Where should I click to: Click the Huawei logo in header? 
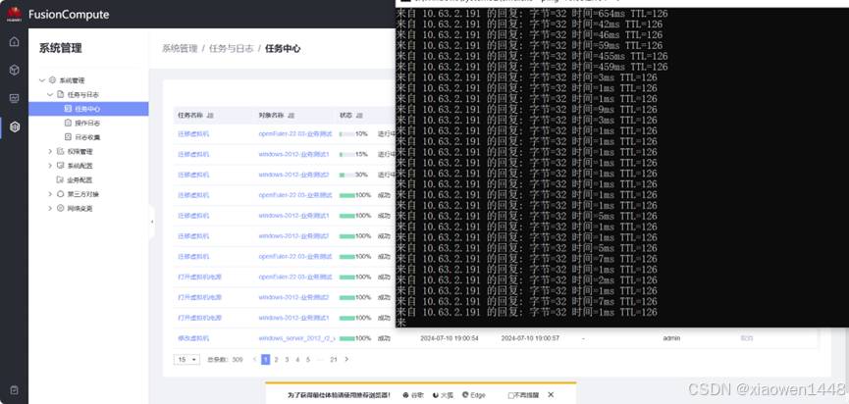click(15, 15)
